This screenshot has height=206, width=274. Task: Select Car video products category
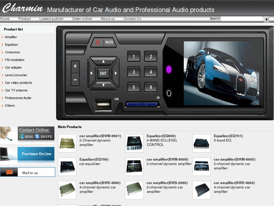18,83
